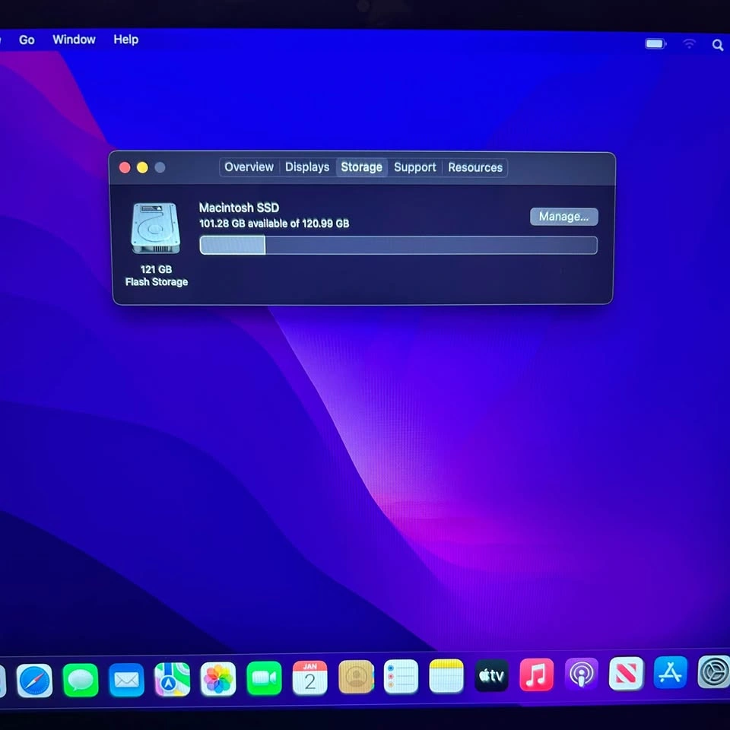This screenshot has width=730, height=730.
Task: Click the Macintosh SSD drive icon
Action: coord(155,228)
